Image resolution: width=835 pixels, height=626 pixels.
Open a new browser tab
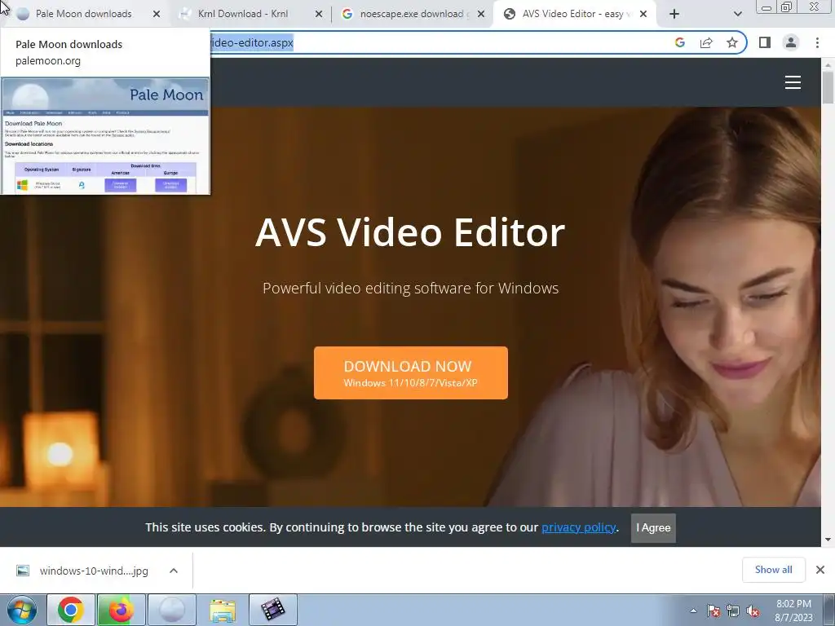pos(674,15)
